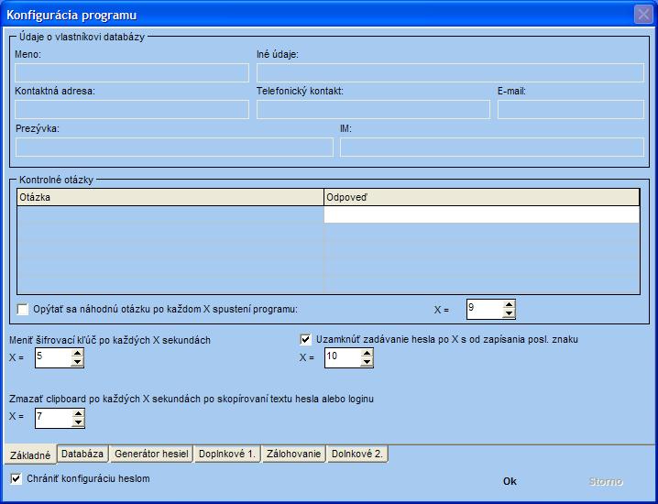Decrease clipboard clear seconds value

[x=78, y=422]
